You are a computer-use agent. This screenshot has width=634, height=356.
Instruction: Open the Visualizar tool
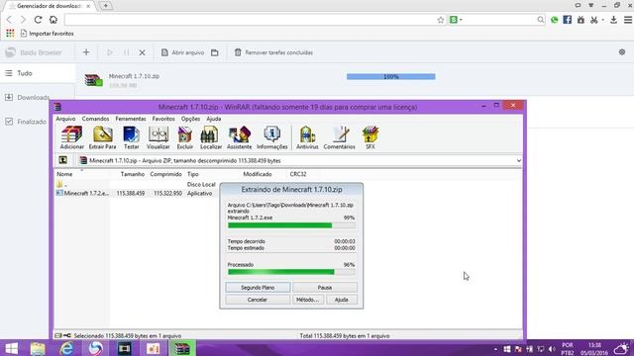[x=158, y=137]
